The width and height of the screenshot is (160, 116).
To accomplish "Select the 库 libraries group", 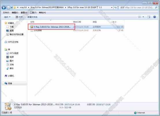I will click(9, 49).
